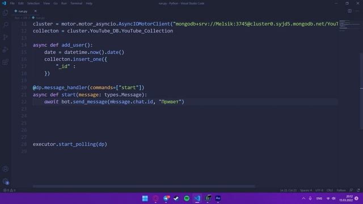Click the send_message method on line 22

pyautogui.click(x=90, y=102)
